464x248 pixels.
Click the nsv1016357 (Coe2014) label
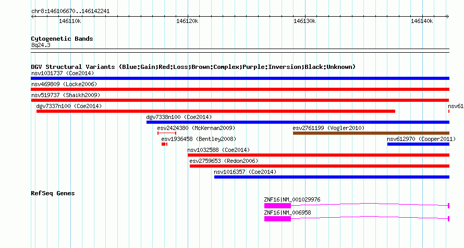coord(245,172)
